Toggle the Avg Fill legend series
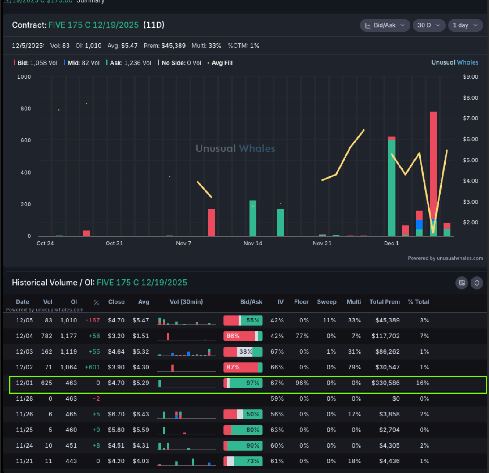489x473 pixels. point(220,63)
